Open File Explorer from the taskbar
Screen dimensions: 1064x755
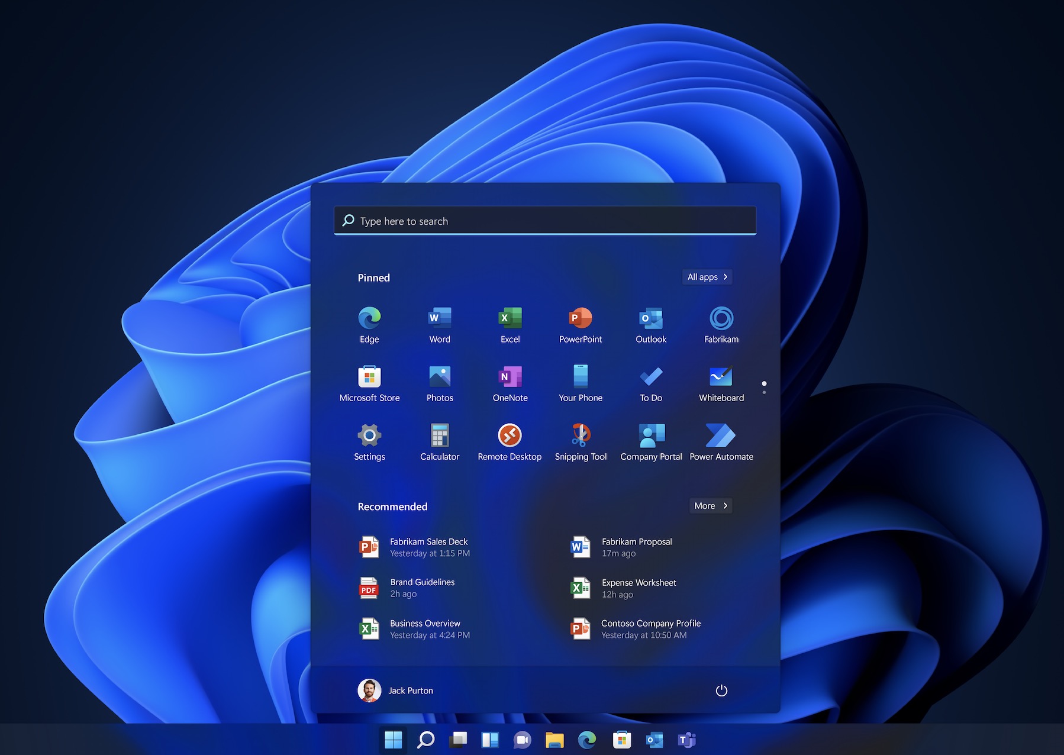(x=555, y=739)
